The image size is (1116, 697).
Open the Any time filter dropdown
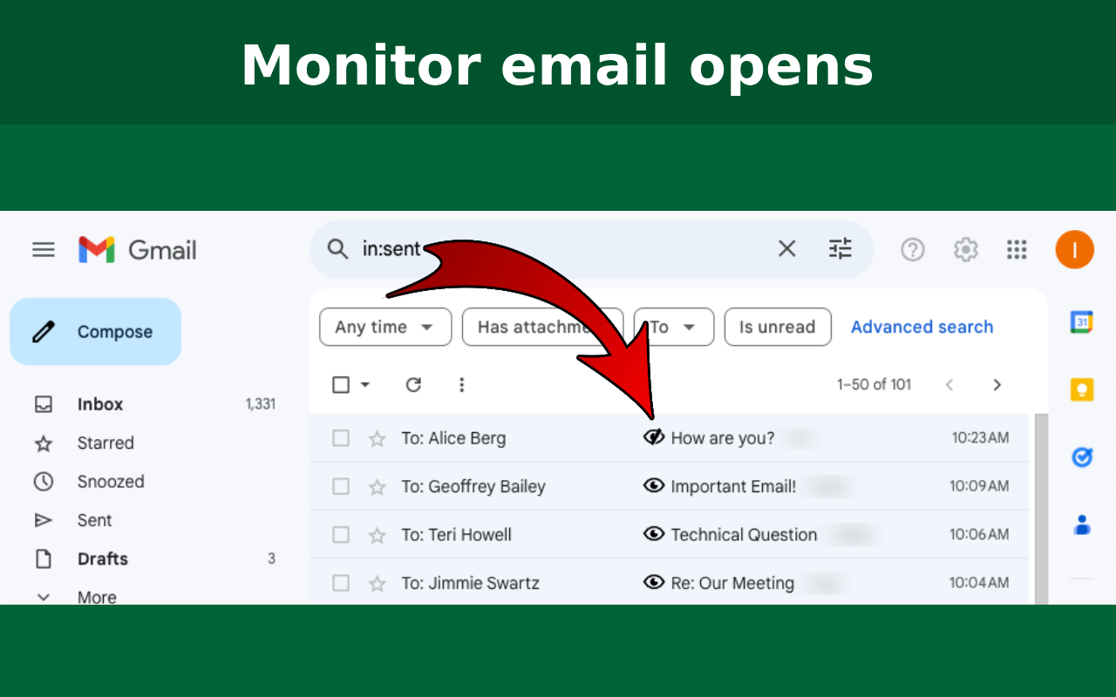[384, 327]
